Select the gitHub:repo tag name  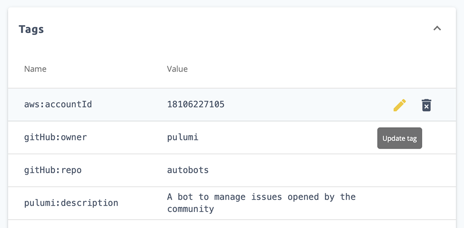pos(52,170)
